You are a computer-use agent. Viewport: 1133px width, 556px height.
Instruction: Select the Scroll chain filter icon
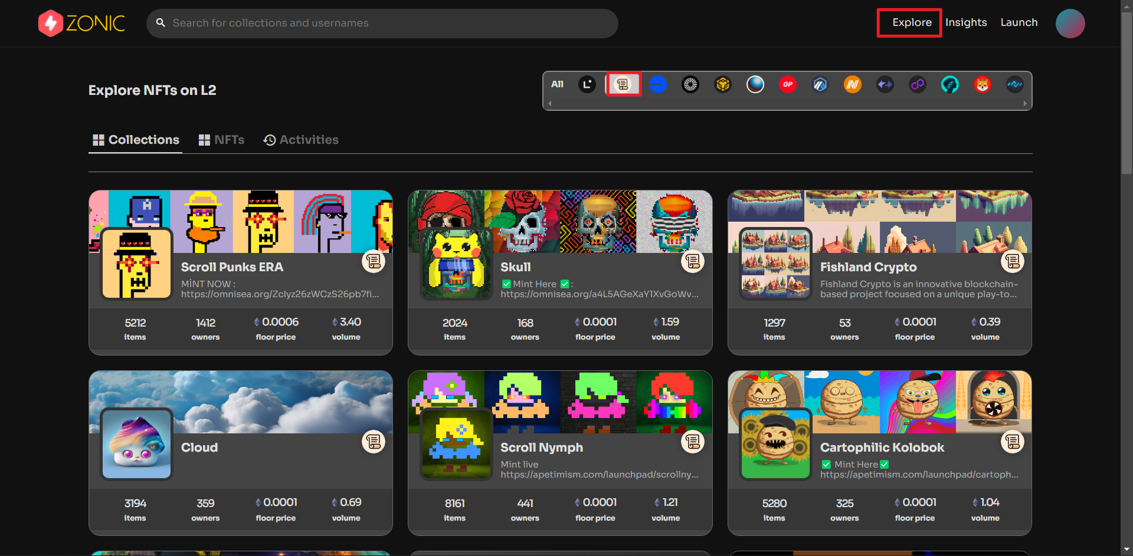point(623,84)
